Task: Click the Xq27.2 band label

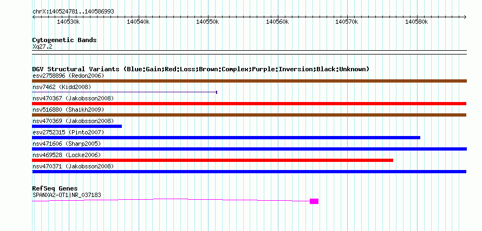Action: (42, 47)
